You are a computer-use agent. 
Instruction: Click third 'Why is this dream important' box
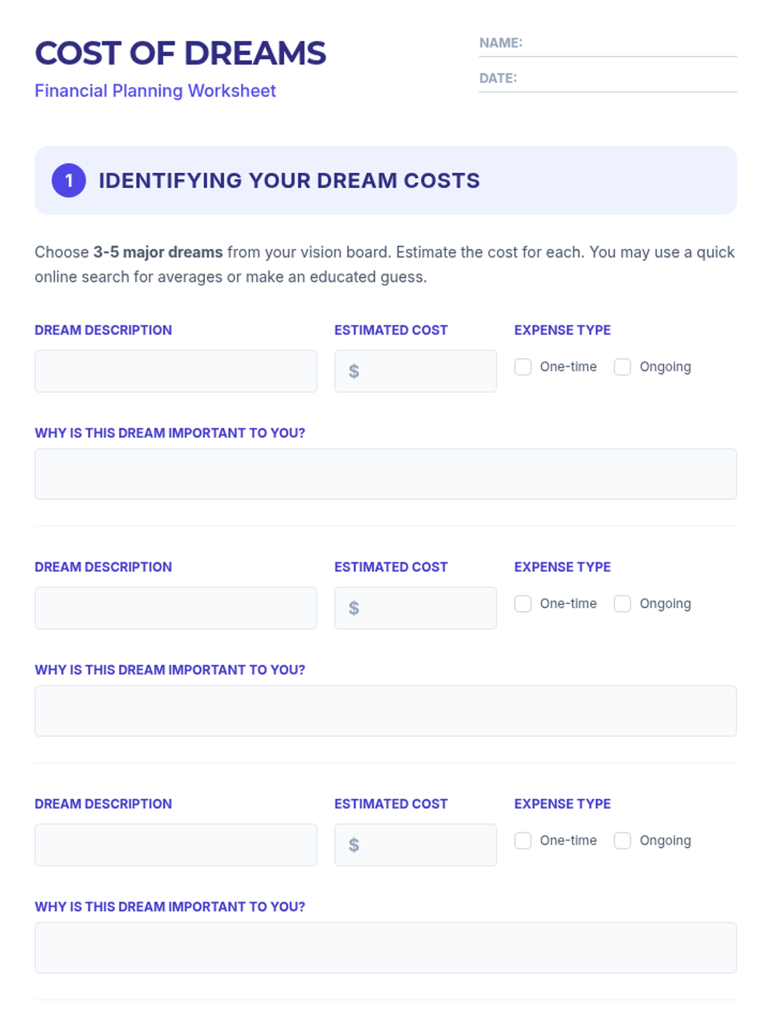(x=385, y=947)
